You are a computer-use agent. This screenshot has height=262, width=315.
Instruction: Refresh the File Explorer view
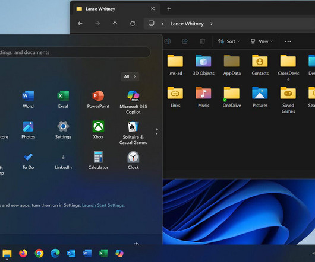click(133, 24)
